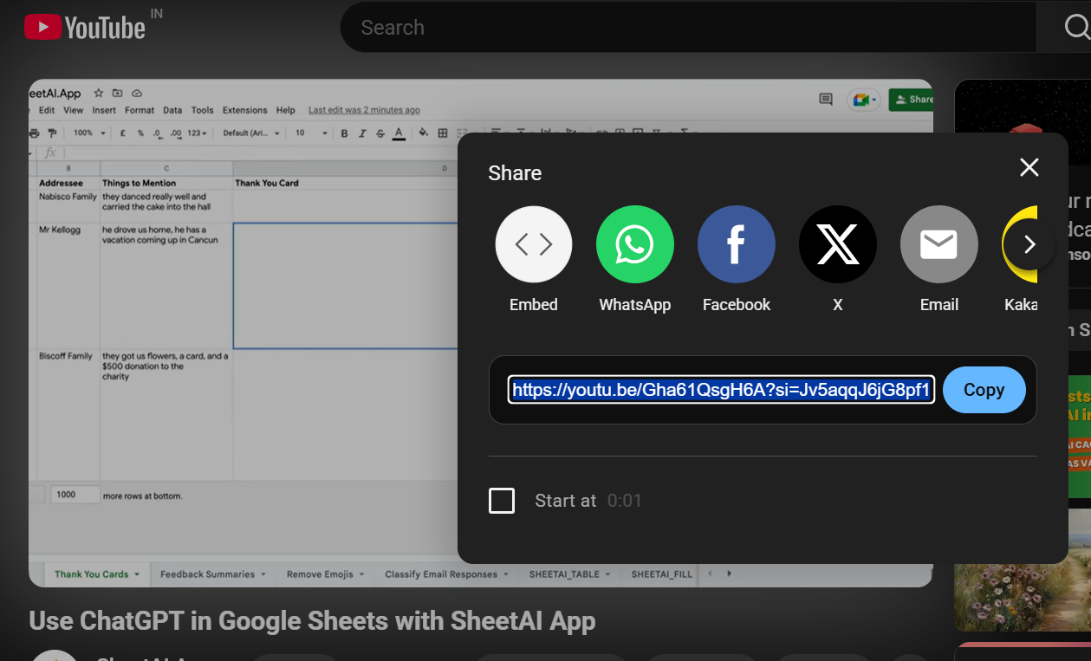Click the 'Biscoff Family' cell in the video
This screenshot has height=661, width=1091.
68,415
